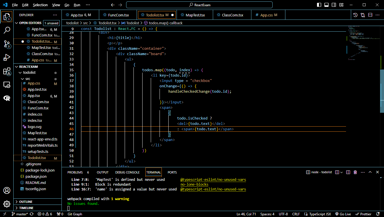Viewport: 384px width, 217px height.
Task: Open index.tsx in the file explorer
Action: pyautogui.click(x=35, y=121)
